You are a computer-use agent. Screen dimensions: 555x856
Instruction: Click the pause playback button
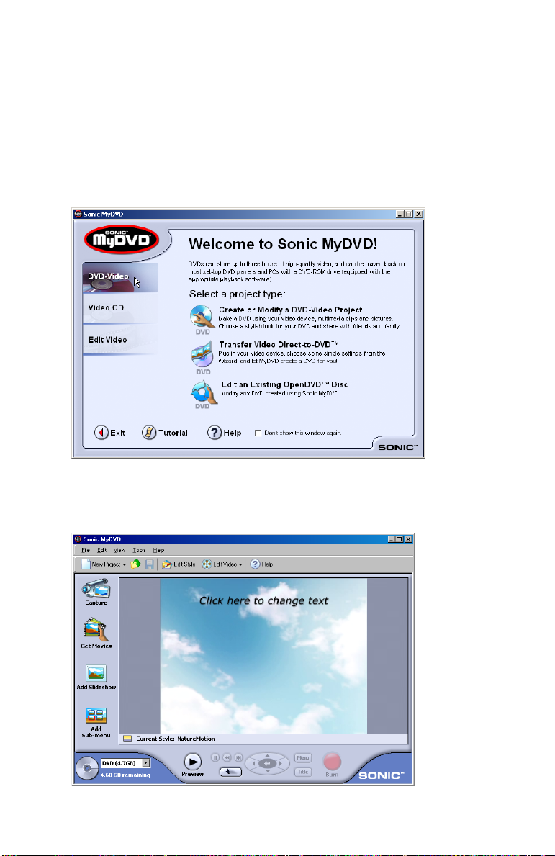215,758
